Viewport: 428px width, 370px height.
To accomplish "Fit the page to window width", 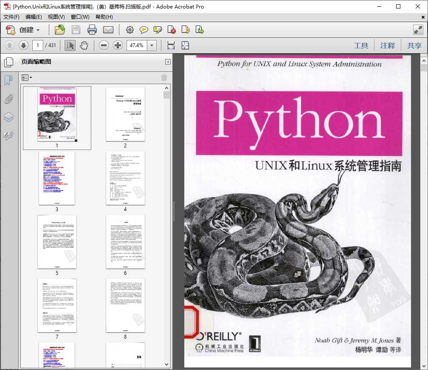I will coord(171,45).
